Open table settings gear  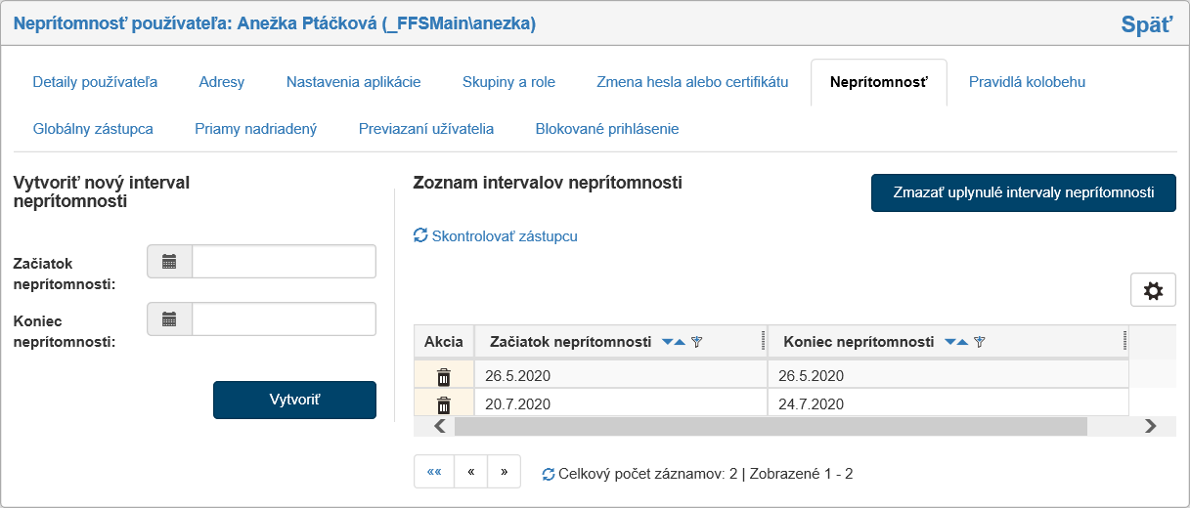click(x=1153, y=290)
